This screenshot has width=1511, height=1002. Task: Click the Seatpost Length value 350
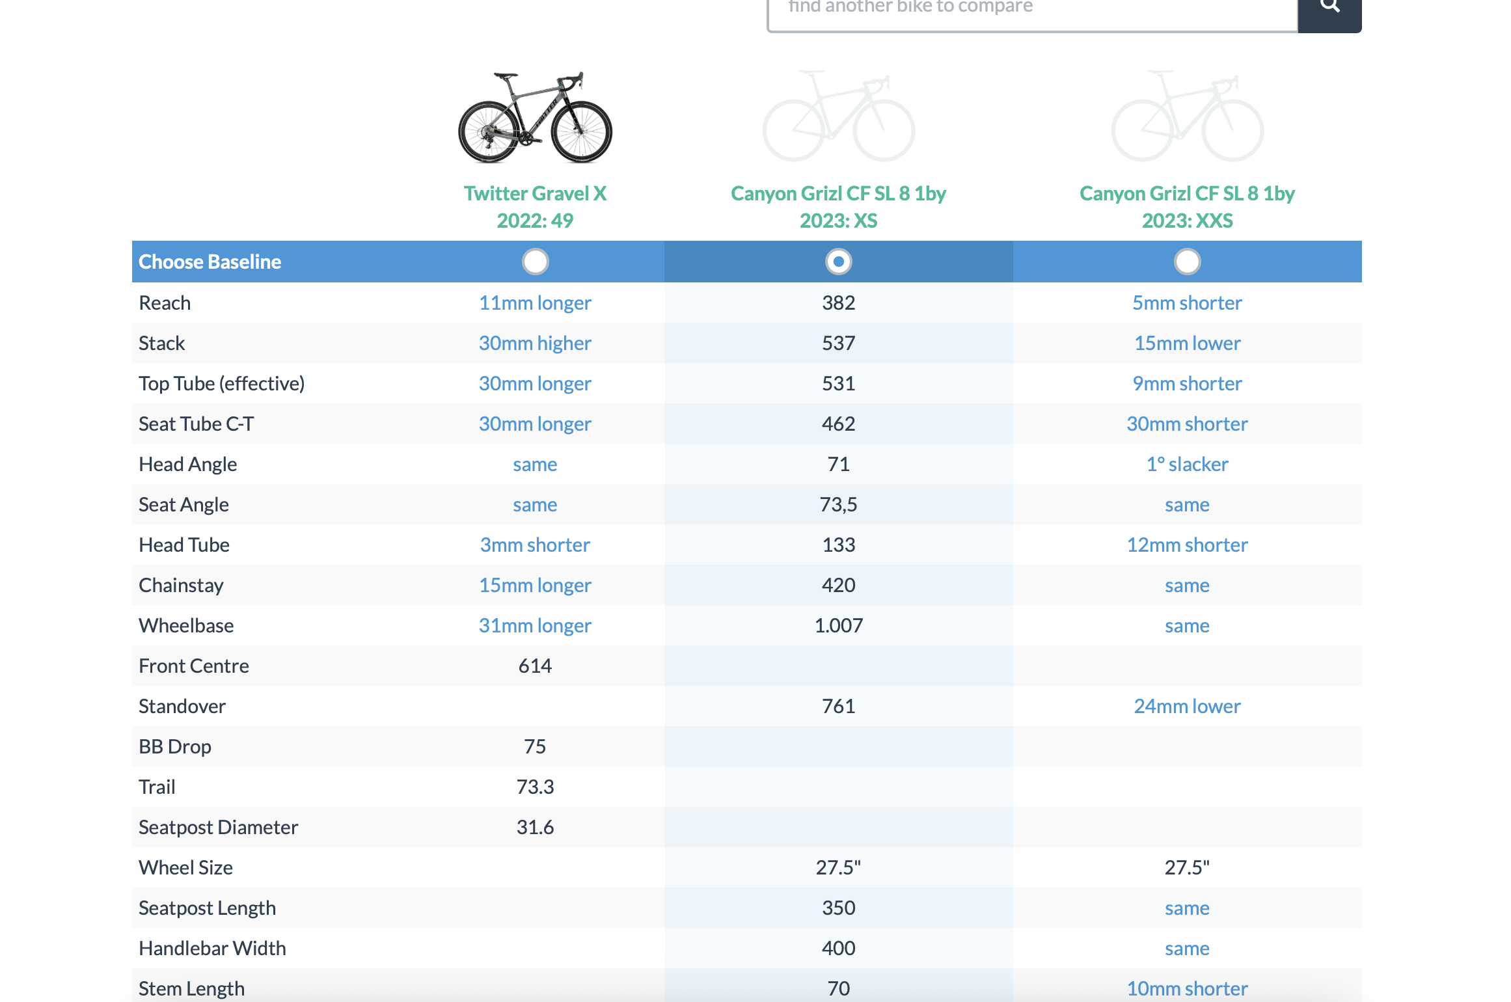coord(839,908)
